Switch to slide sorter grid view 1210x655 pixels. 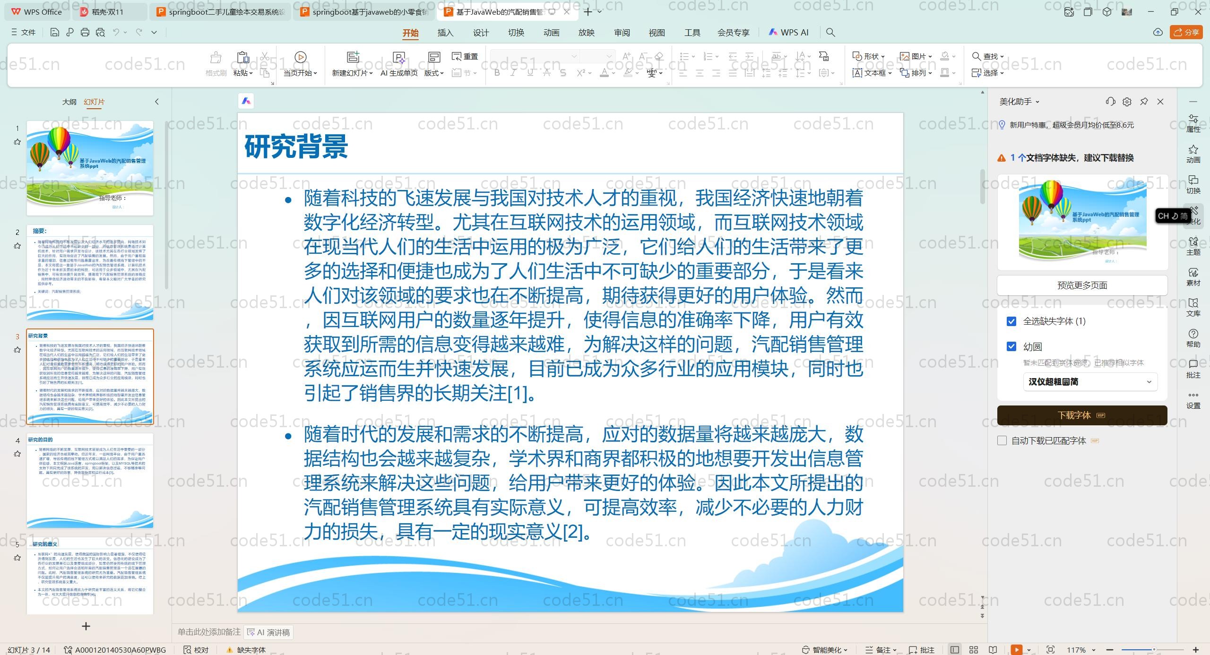(x=974, y=650)
